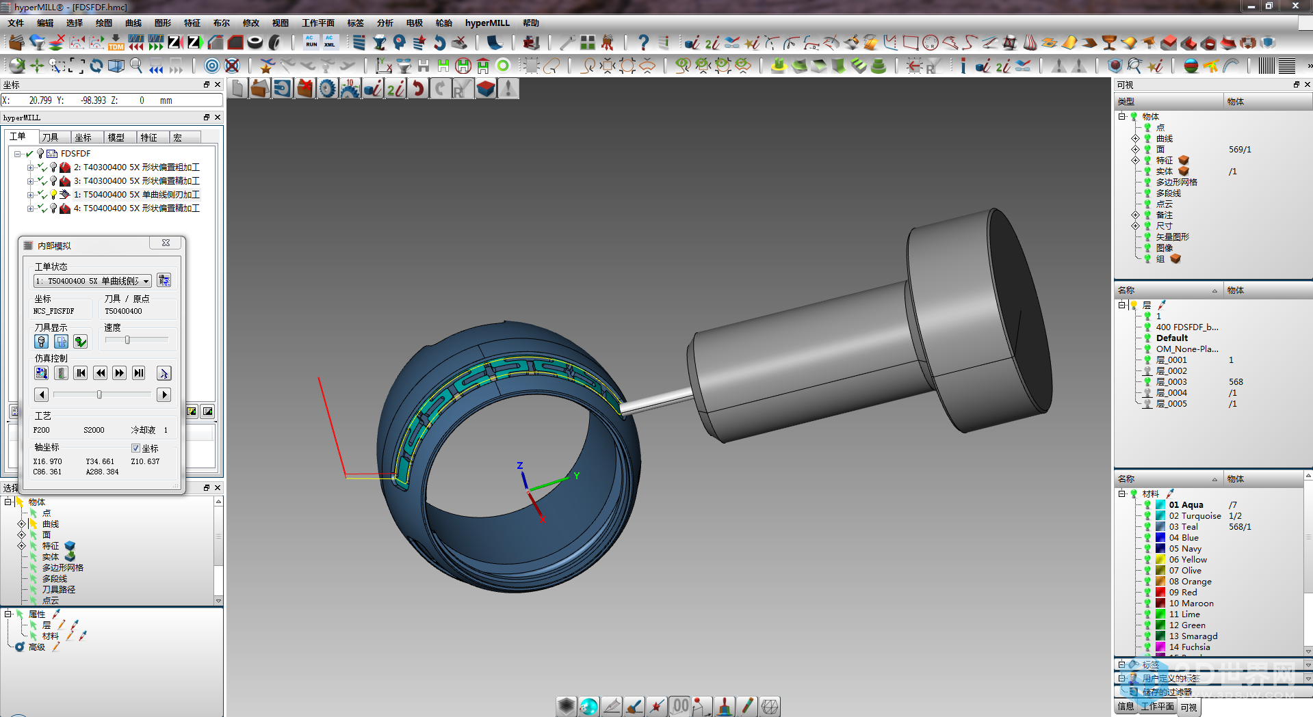Click the gear icon in viewport toolbar
Image resolution: width=1313 pixels, height=717 pixels.
(x=328, y=89)
